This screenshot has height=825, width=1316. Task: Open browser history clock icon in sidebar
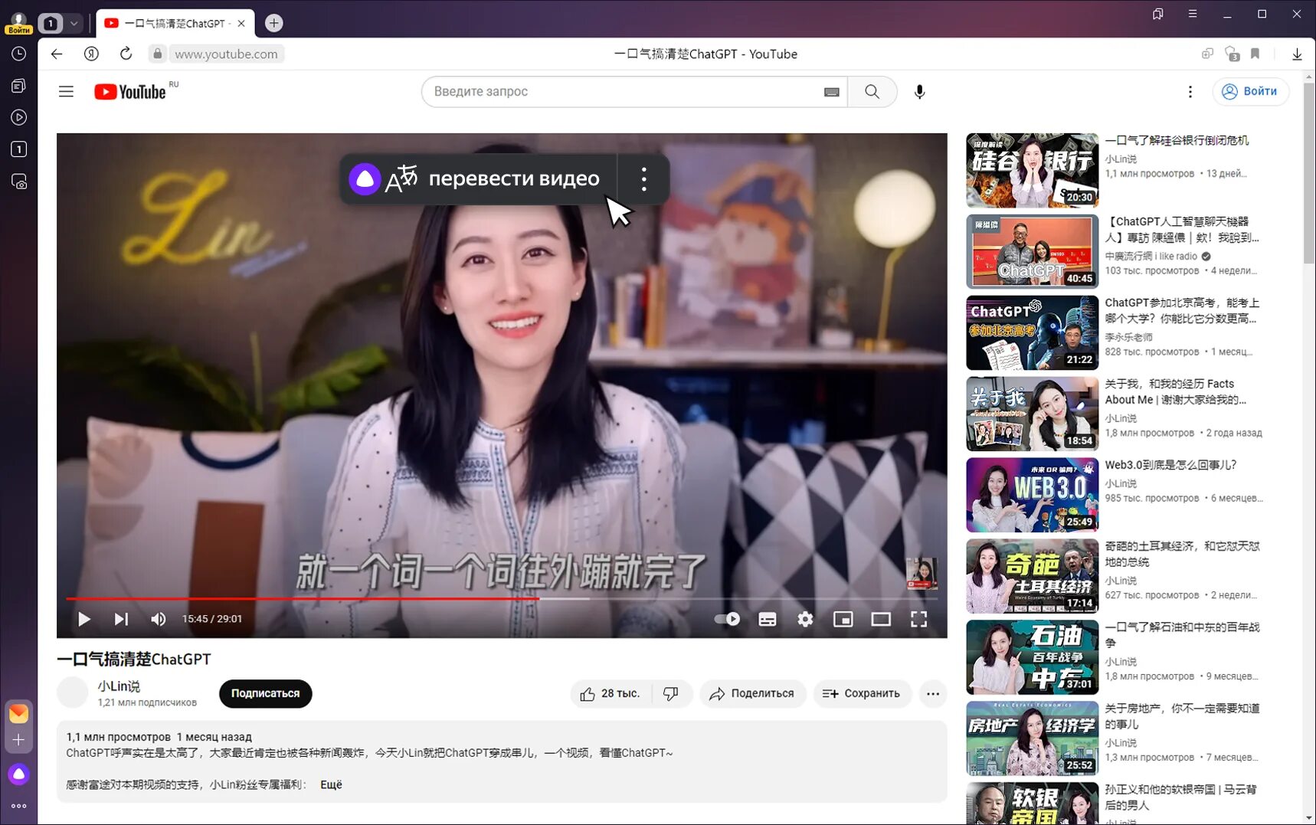point(19,54)
